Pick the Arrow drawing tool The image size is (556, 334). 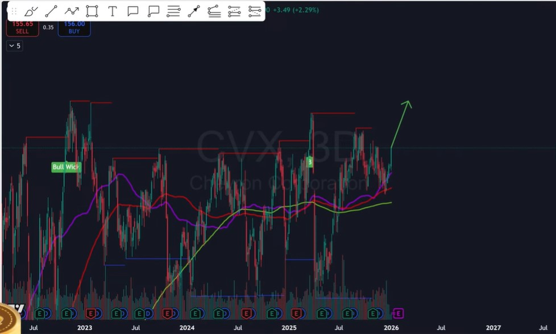[194, 11]
